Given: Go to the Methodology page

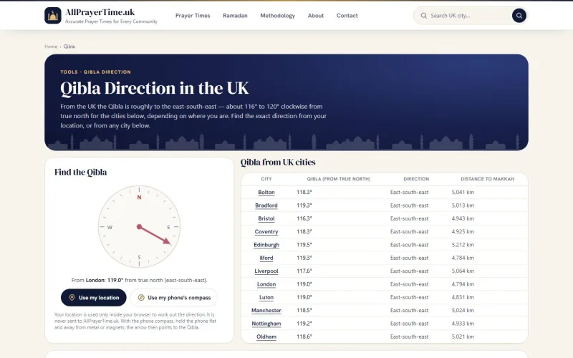Looking at the screenshot, I should 277,16.
